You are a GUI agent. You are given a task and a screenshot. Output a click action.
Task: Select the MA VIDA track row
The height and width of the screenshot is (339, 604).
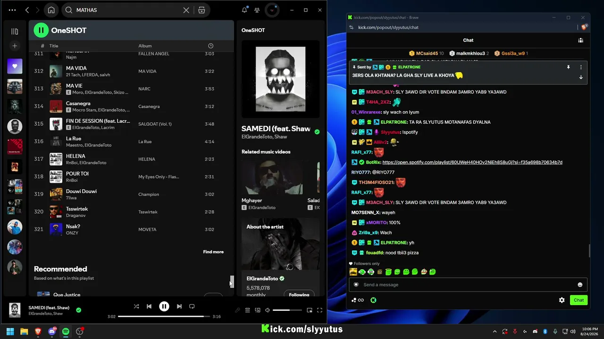[x=131, y=71]
